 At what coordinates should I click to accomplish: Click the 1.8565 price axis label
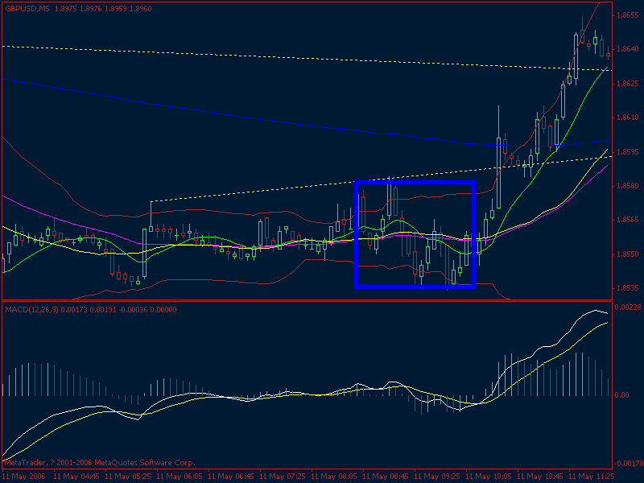point(628,220)
